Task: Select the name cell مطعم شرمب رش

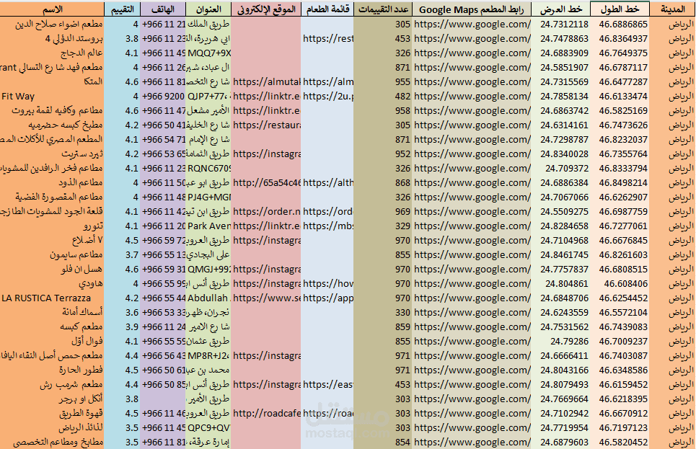Action: [52, 385]
